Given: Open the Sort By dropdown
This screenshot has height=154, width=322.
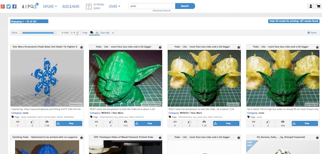Looking at the screenshot, I should [x=107, y=33].
